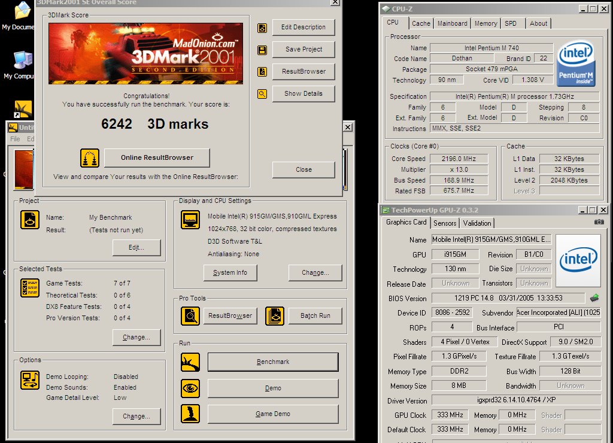
Task: Select the Graphics Card tab in GPU-Z
Action: click(406, 222)
